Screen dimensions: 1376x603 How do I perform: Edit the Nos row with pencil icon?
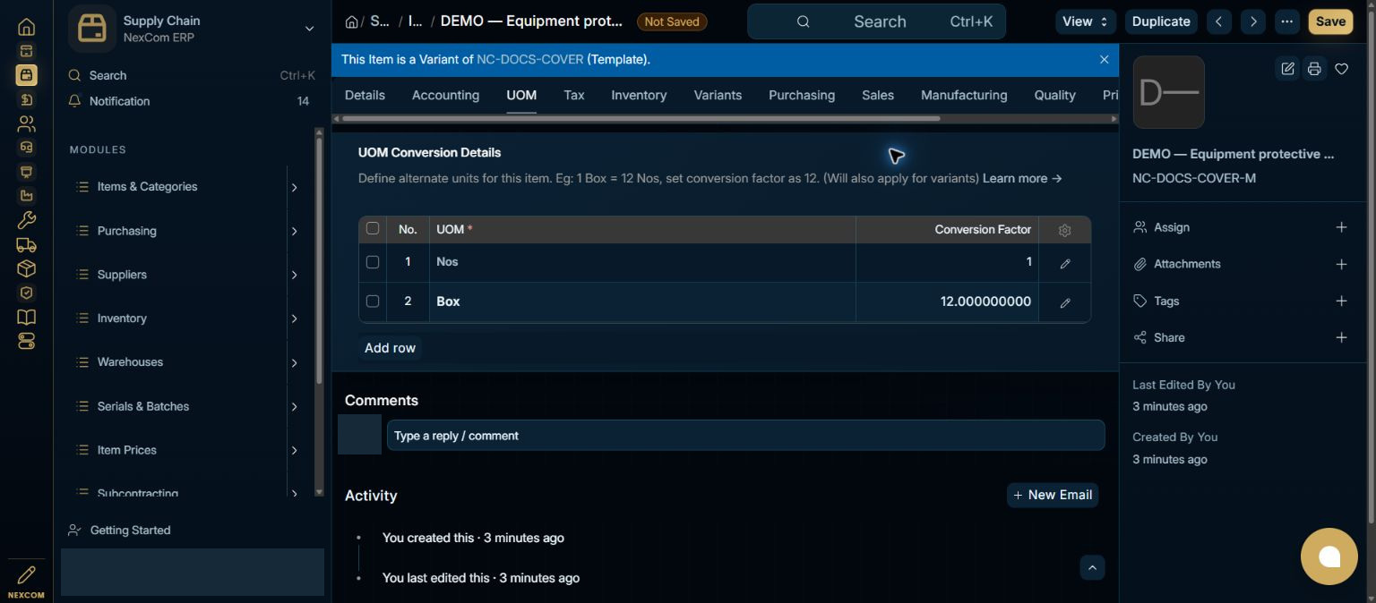pyautogui.click(x=1065, y=264)
